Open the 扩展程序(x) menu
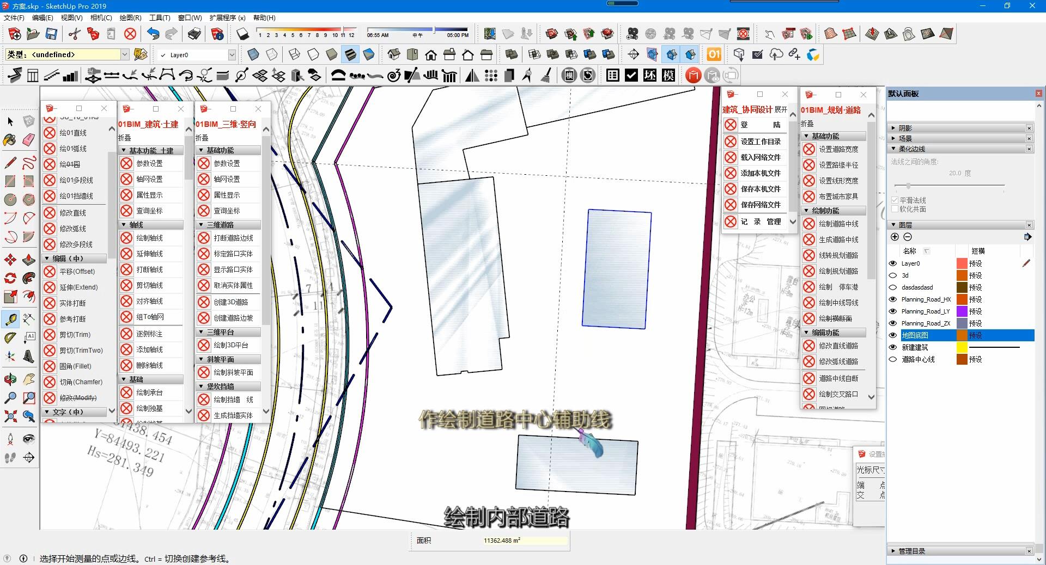The height and width of the screenshot is (565, 1046). [228, 18]
